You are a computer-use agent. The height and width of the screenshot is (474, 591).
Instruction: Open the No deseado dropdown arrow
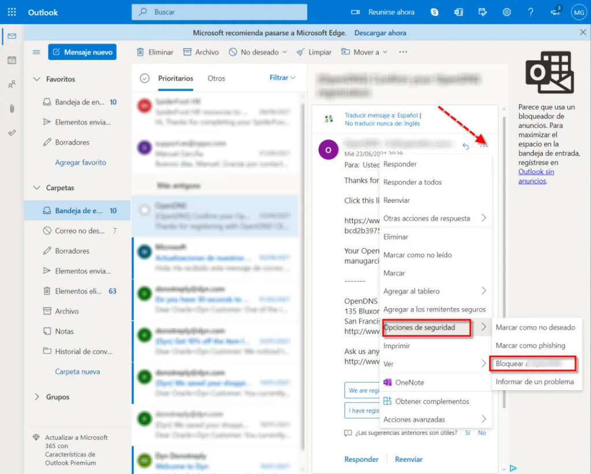click(284, 52)
